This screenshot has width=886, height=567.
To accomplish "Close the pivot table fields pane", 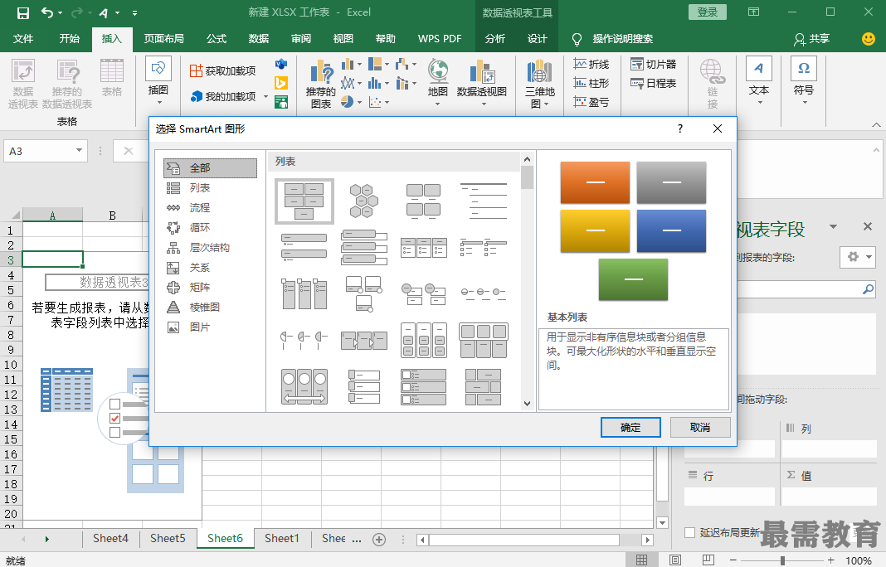I will click(868, 226).
